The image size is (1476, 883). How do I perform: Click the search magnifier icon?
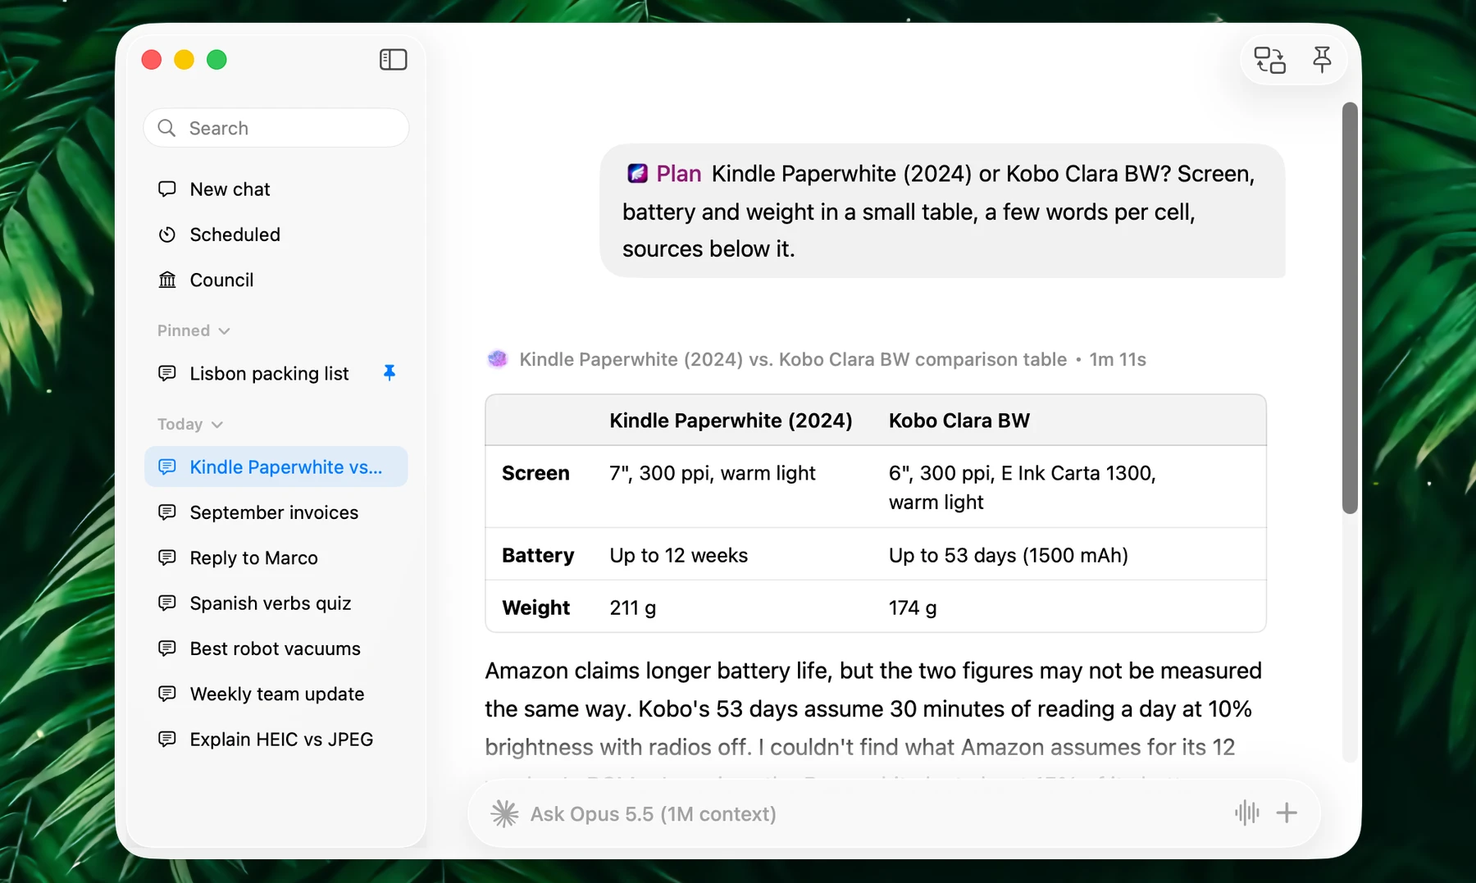[x=167, y=128]
